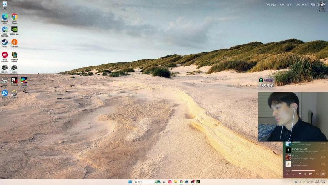Viewport: 328px width, 185px height.
Task: Open the green play taskbar app
Action: pos(198,182)
